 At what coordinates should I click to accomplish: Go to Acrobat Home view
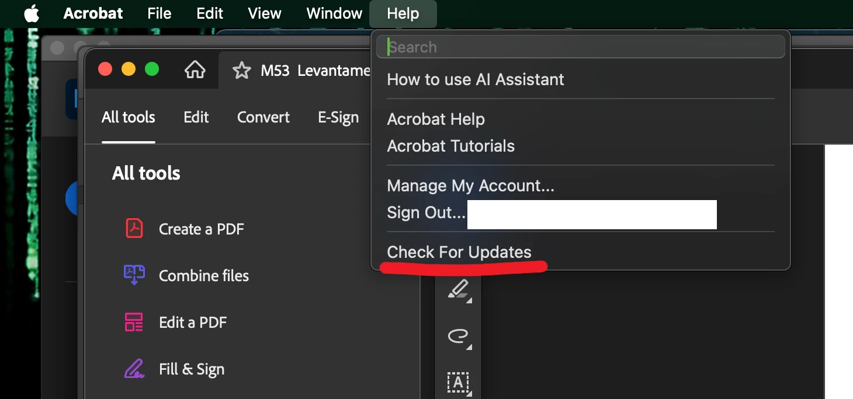point(195,71)
